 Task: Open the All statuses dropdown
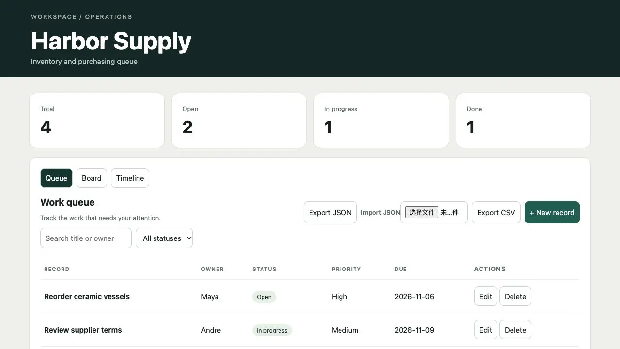[x=164, y=238]
